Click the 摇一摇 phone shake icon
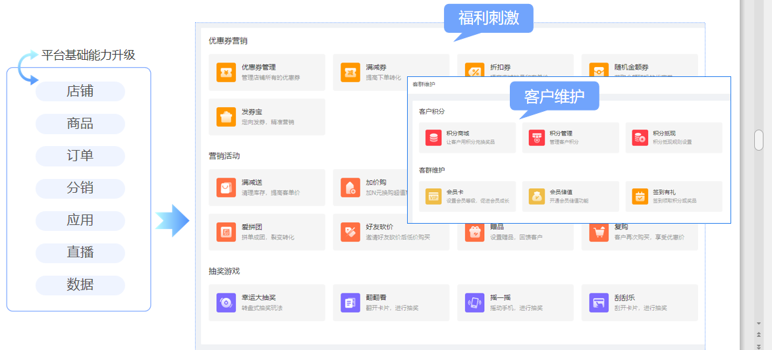772x350 pixels. 475,303
